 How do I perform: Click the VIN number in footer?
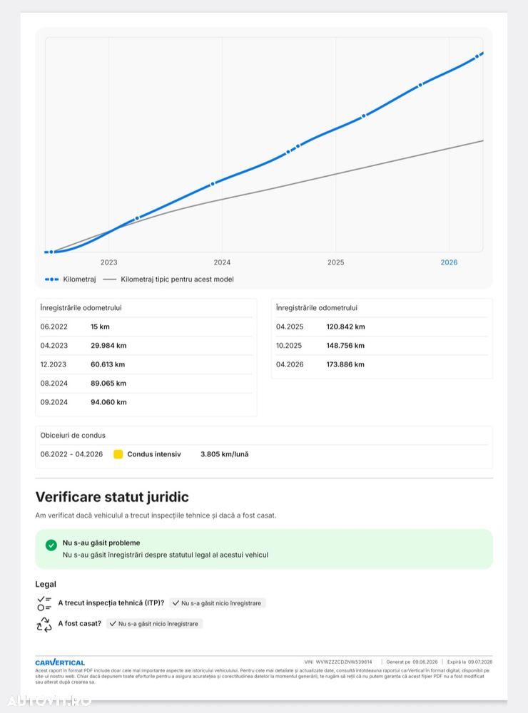344,662
